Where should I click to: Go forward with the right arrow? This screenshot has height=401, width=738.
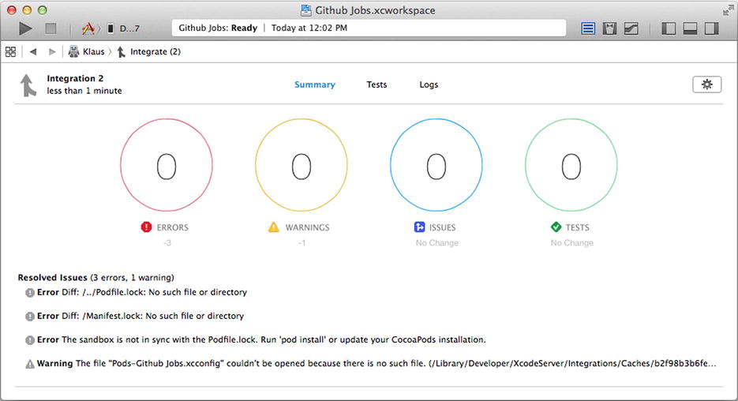52,52
